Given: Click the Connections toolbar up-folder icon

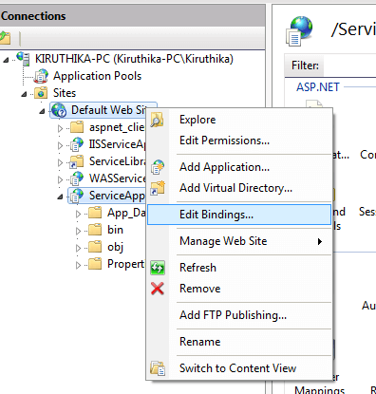Looking at the screenshot, I should (5, 38).
